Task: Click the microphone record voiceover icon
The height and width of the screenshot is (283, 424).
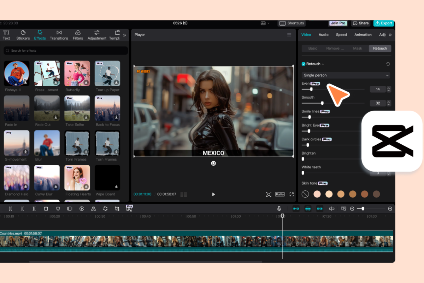Action: tap(279, 209)
